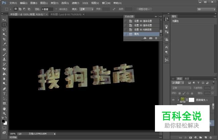218x140 pixels.
Task: Select the Eyedropper tool
Action: point(4,44)
